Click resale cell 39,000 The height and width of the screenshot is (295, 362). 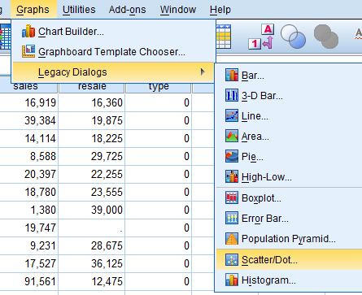(x=92, y=210)
